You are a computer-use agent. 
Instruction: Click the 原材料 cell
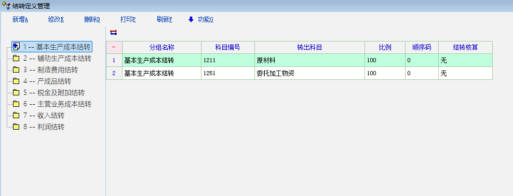tap(309, 61)
